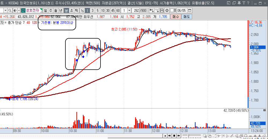Click the green 신 badge icon
Screen dimensions: 268x139
pyautogui.click(x=23, y=10)
